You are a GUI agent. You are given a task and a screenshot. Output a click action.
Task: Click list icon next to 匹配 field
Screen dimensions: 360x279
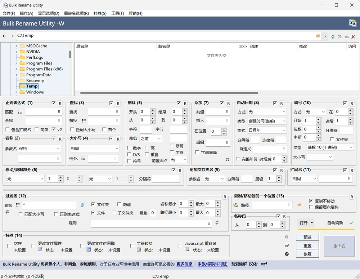pyautogui.click(x=20, y=112)
